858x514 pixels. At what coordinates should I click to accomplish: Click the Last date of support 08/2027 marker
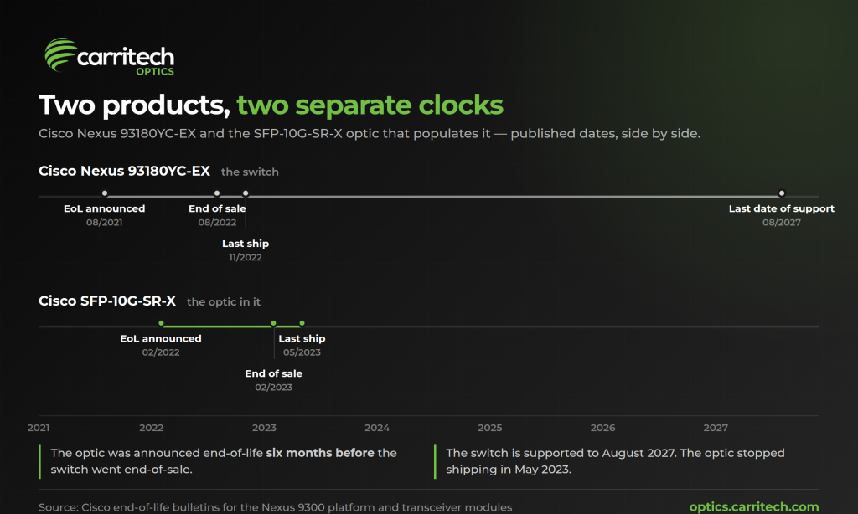pyautogui.click(x=782, y=193)
